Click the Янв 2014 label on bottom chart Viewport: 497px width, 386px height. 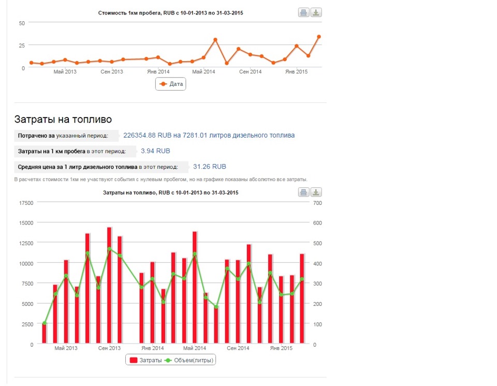point(152,348)
